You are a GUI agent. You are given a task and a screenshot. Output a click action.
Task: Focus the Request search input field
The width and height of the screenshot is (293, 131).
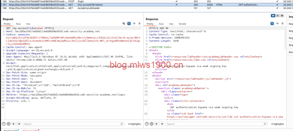(73, 124)
